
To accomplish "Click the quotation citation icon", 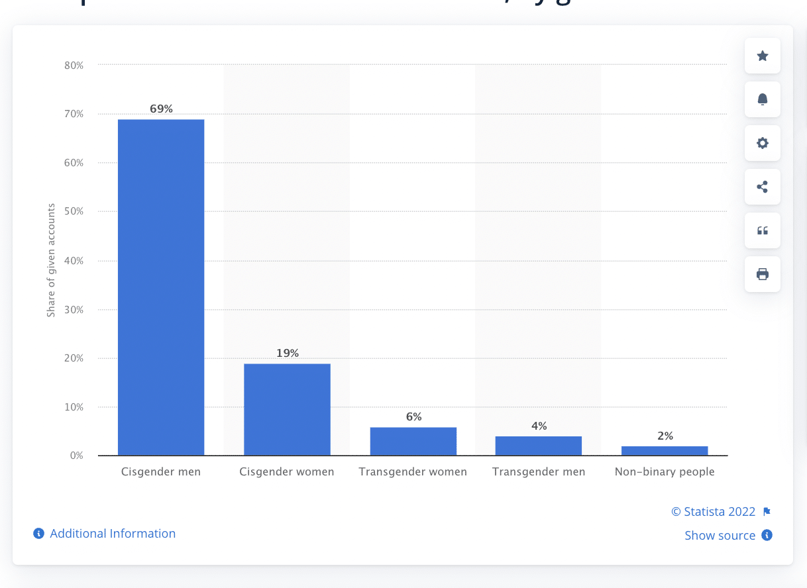I will tap(763, 230).
